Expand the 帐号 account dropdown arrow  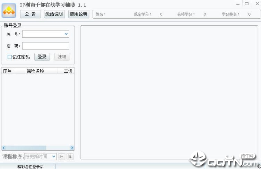(x=66, y=34)
